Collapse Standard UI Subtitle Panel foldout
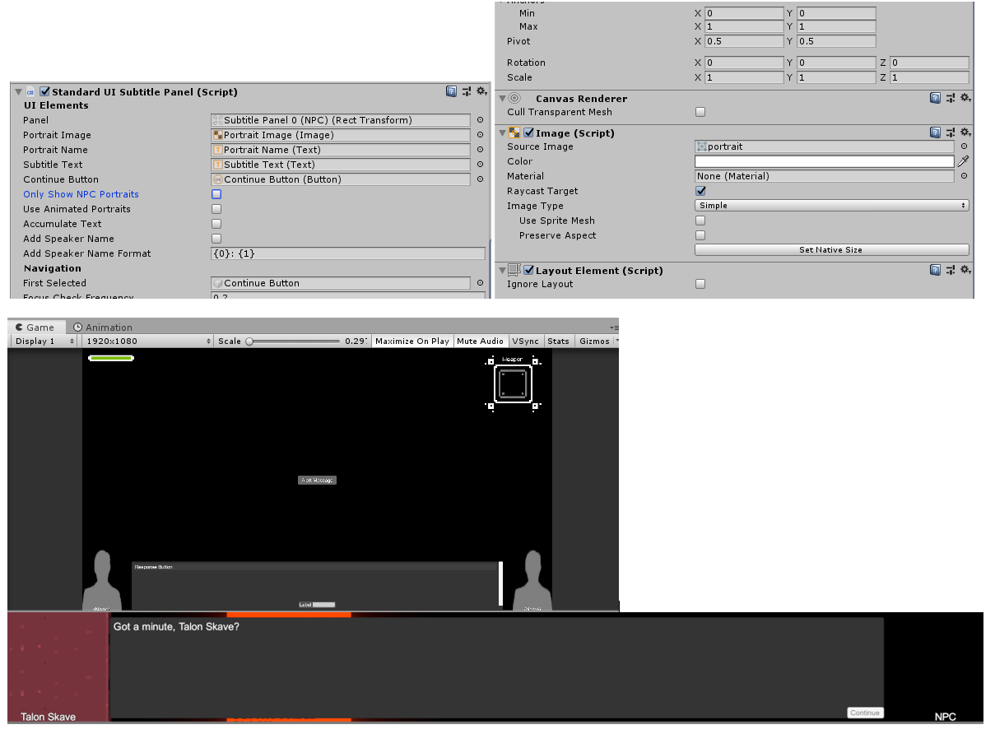 (17, 92)
